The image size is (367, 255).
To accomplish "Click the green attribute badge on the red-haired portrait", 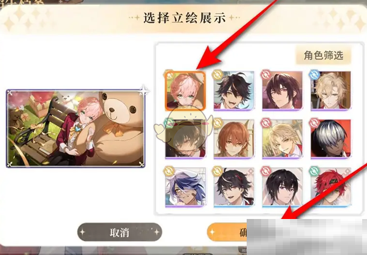I will click(314, 171).
